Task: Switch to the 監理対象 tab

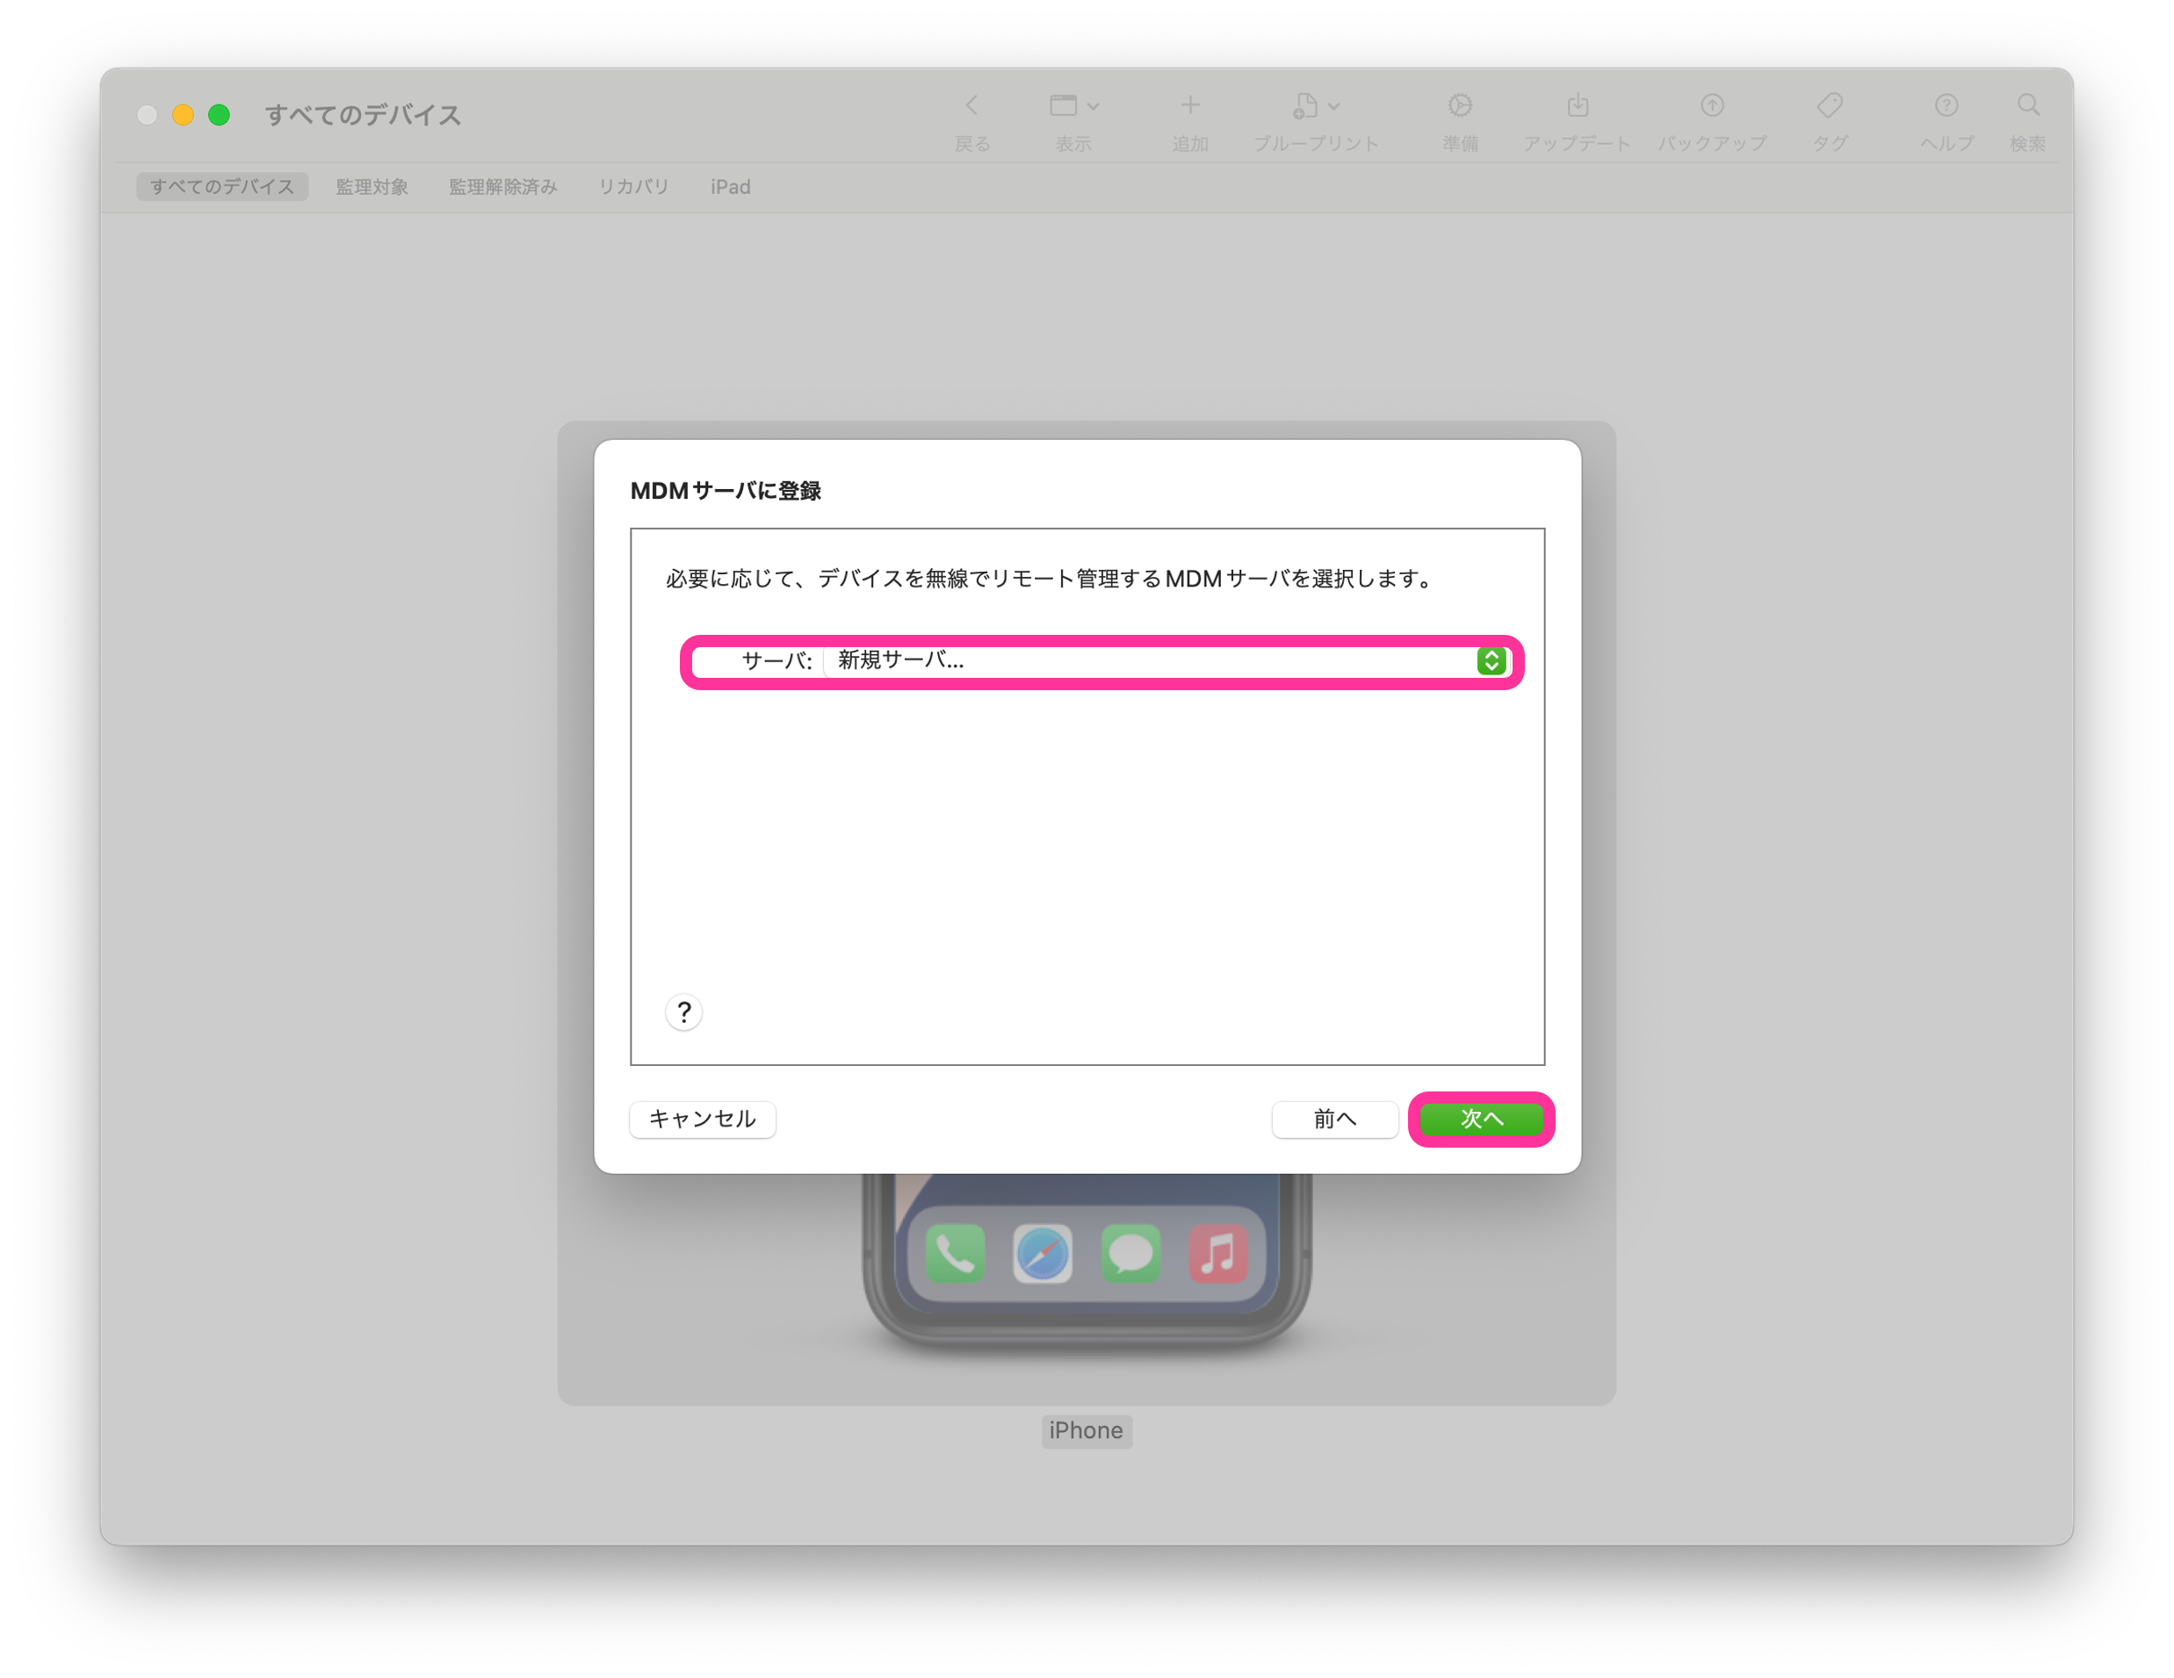Action: (x=372, y=187)
